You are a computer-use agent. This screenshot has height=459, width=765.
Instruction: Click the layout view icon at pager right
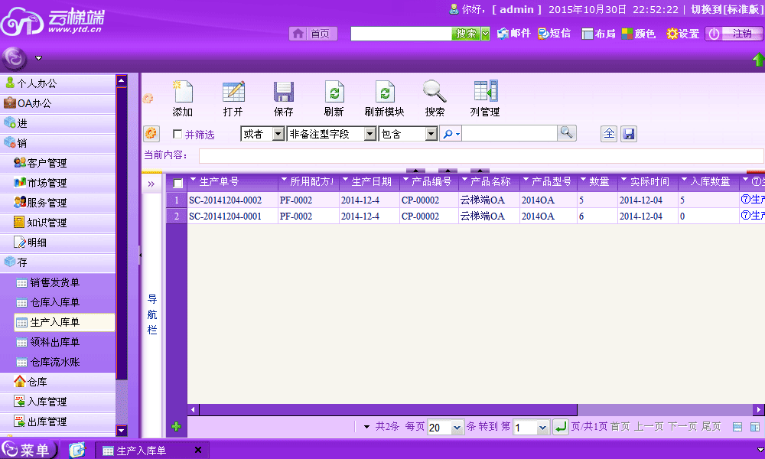[755, 428]
